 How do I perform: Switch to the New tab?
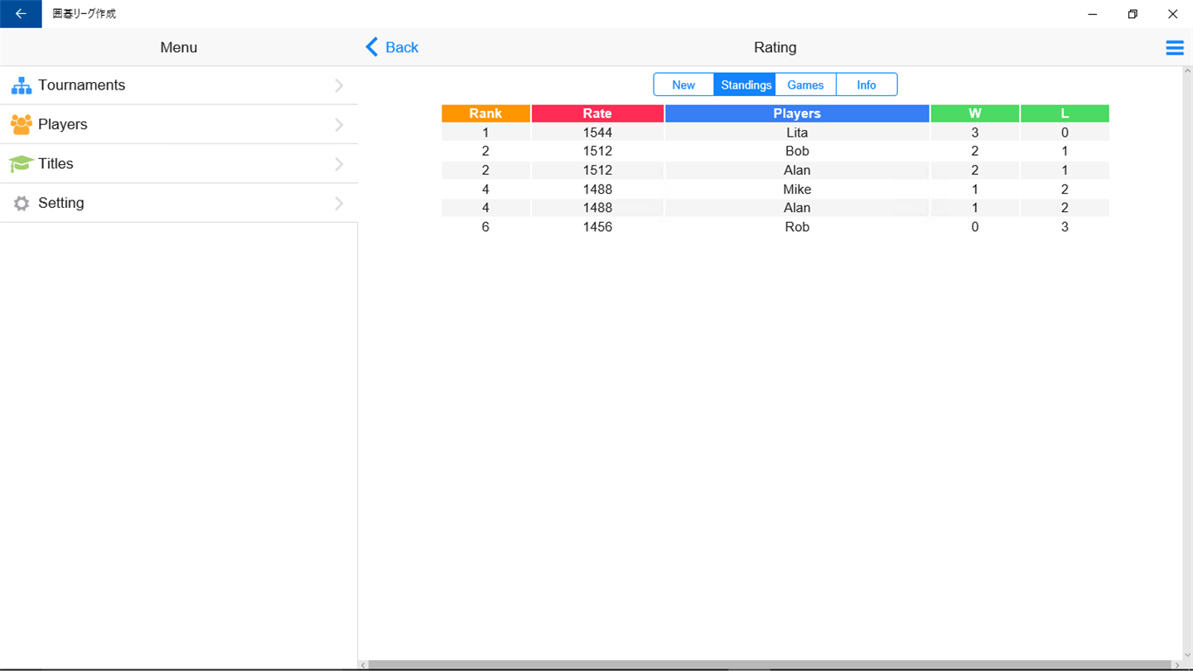pyautogui.click(x=683, y=84)
